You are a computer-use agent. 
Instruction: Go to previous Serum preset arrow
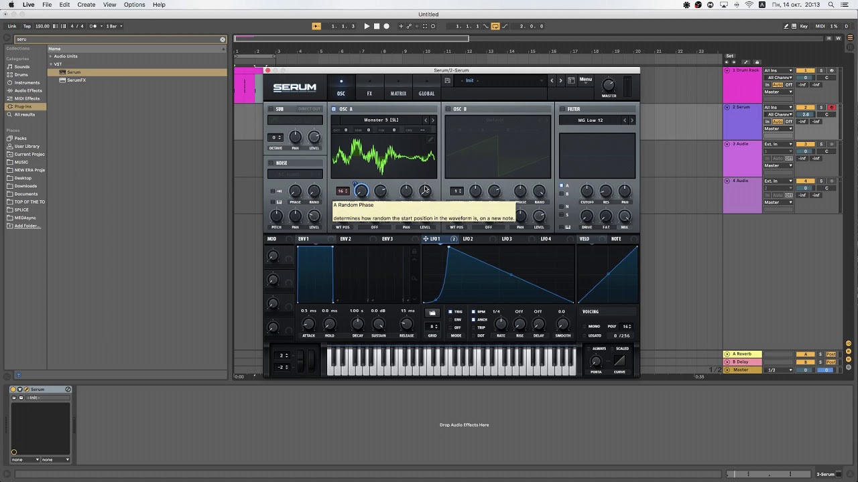tap(552, 80)
